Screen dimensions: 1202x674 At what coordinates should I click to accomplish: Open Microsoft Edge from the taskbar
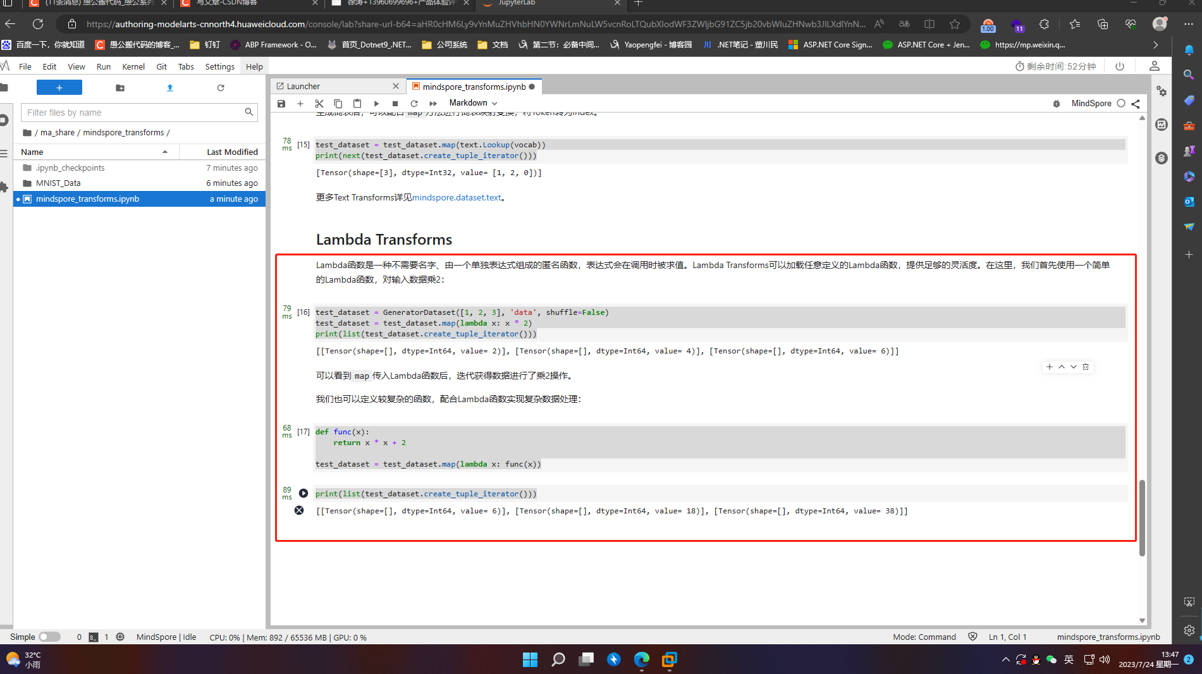coord(641,659)
